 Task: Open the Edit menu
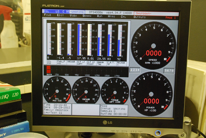[60, 16]
